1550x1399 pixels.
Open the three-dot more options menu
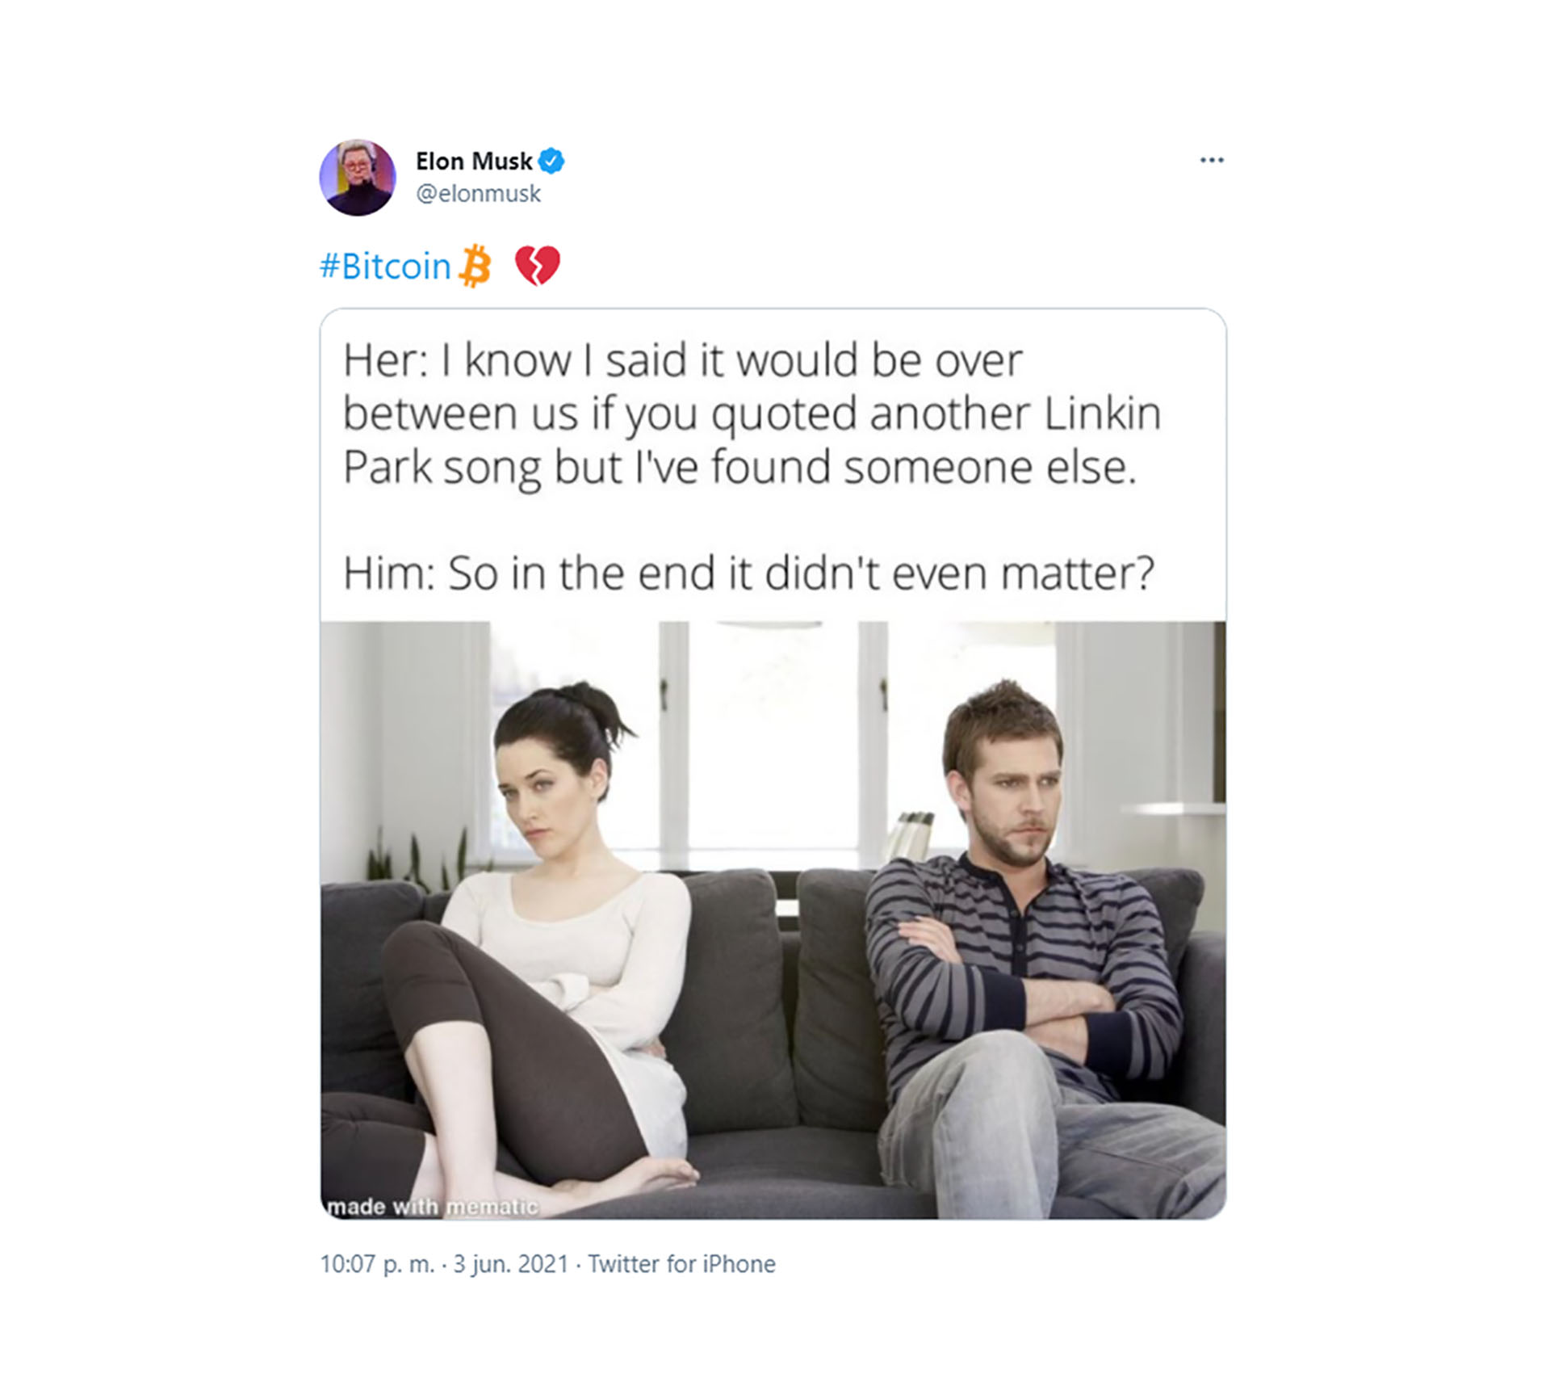click(1211, 160)
